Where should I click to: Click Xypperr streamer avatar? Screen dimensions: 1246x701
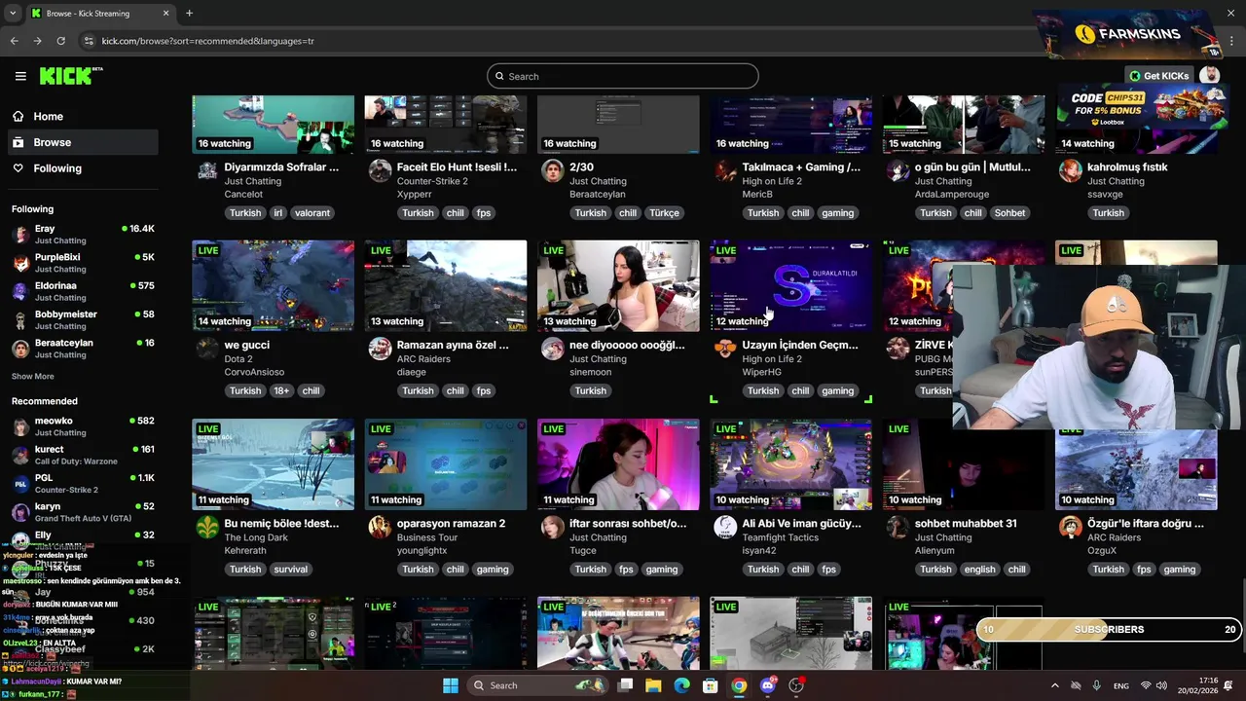(380, 171)
